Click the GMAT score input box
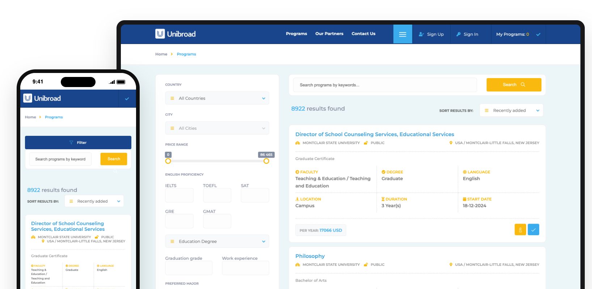 tap(217, 221)
